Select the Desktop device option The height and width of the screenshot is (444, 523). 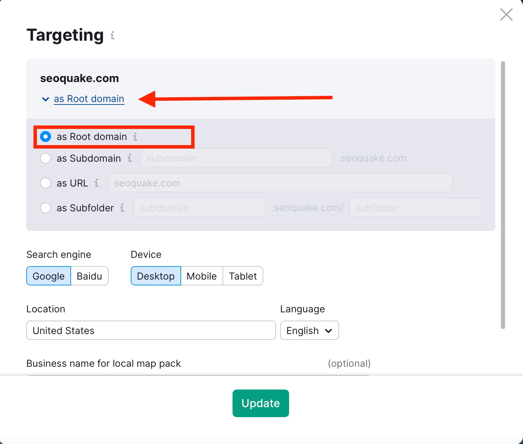[x=156, y=276]
